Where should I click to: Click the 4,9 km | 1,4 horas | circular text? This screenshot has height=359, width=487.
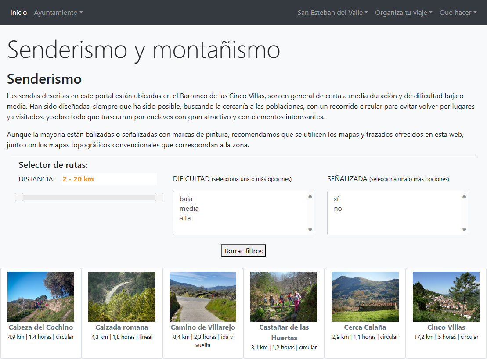click(x=41, y=337)
